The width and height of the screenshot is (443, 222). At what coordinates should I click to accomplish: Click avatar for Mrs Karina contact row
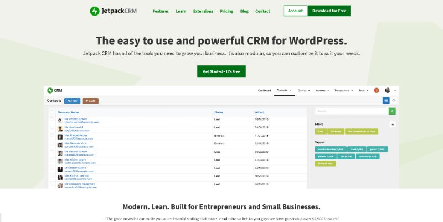pos(60,177)
